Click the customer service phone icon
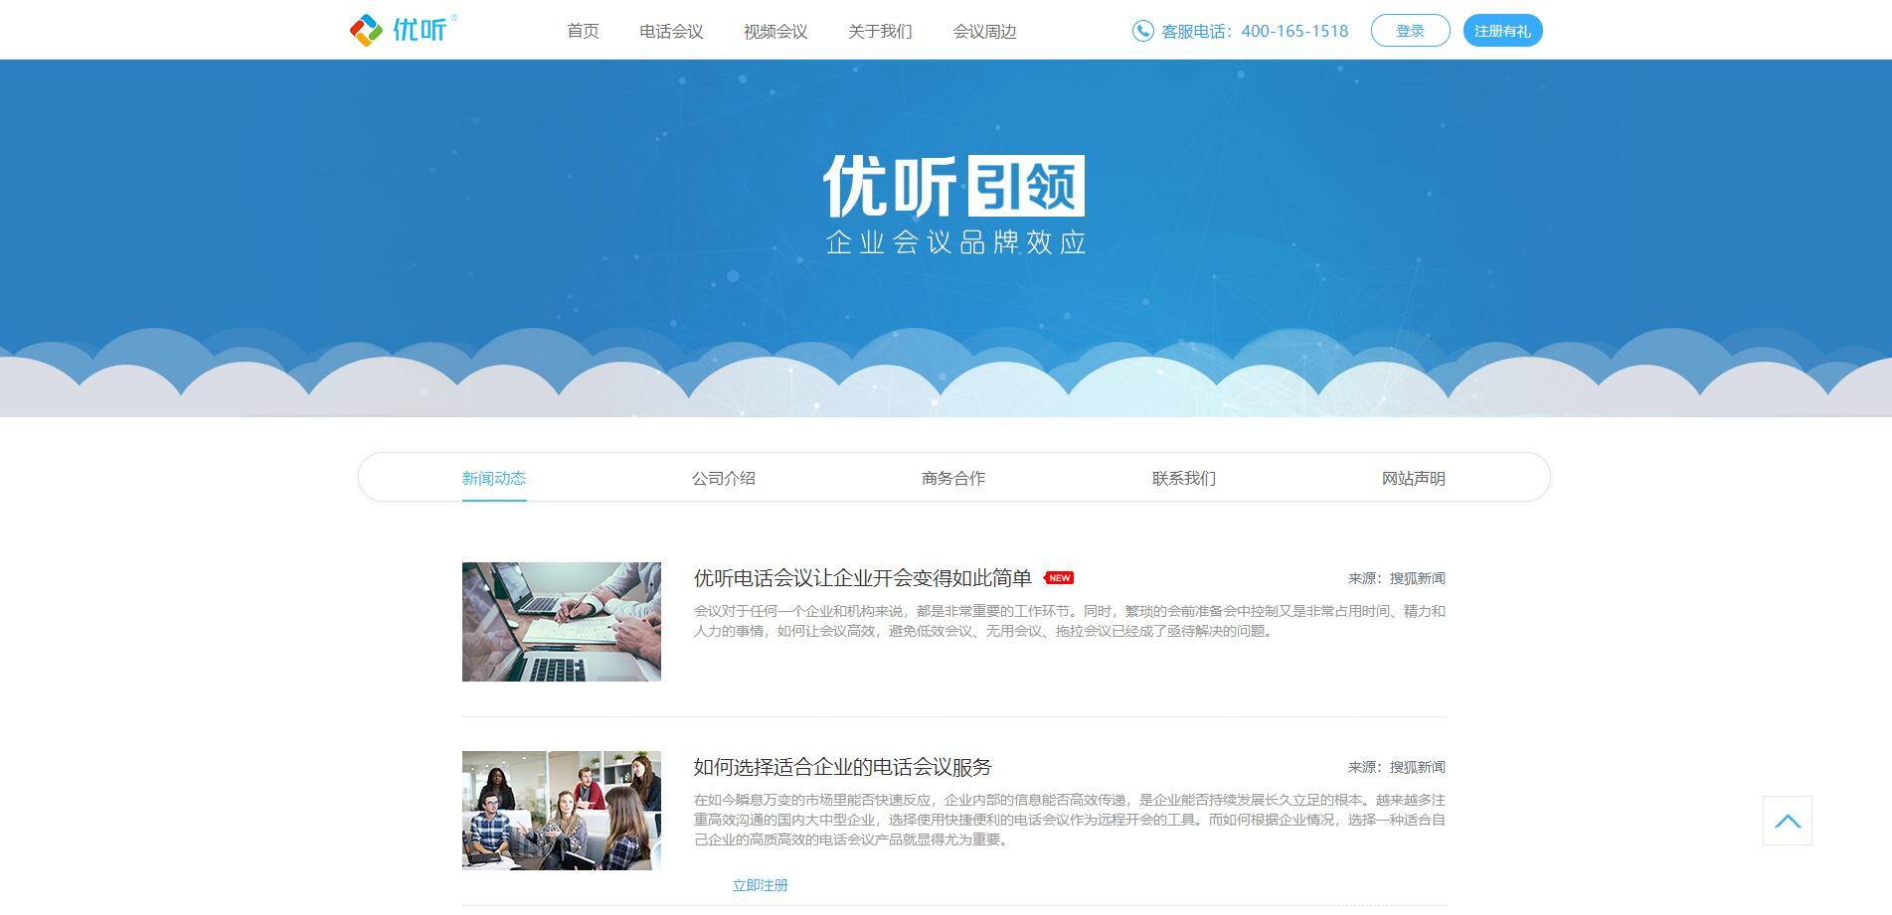1892x915 pixels. pos(1142,31)
